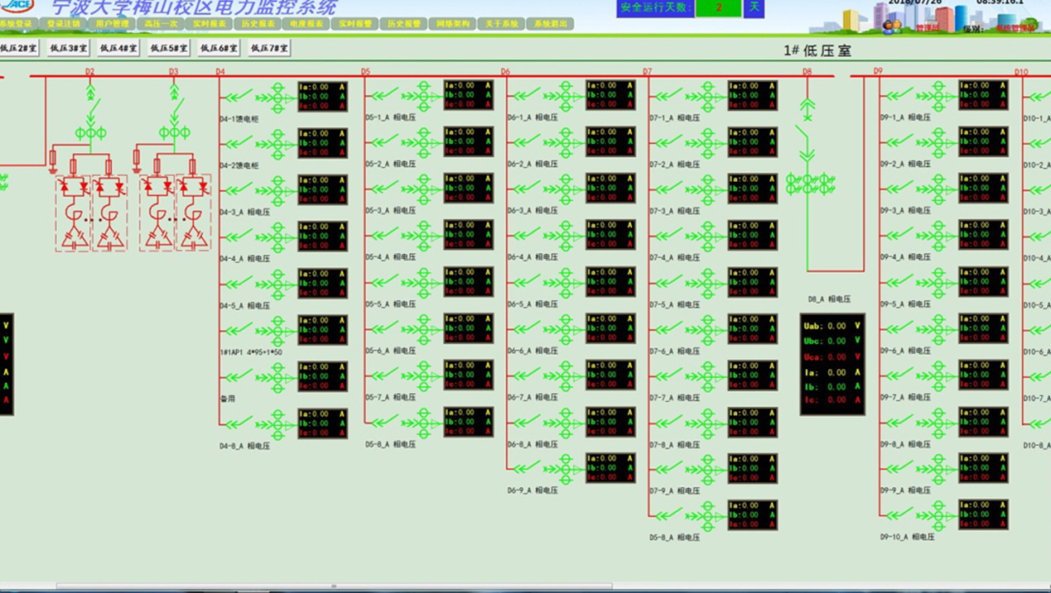
Task: Click the "D9-6_A 相电压" label
Action: [x=906, y=351]
